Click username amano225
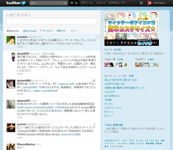The image size is (173, 150). 23,101
